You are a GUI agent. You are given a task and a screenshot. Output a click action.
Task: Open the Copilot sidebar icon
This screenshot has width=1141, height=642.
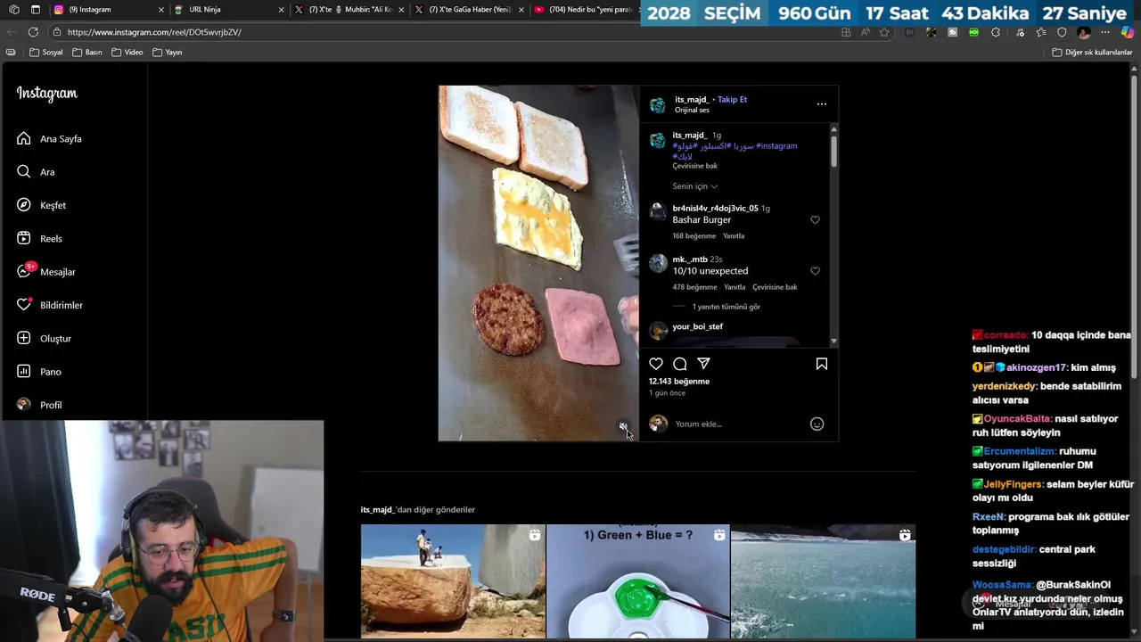pos(1128,32)
